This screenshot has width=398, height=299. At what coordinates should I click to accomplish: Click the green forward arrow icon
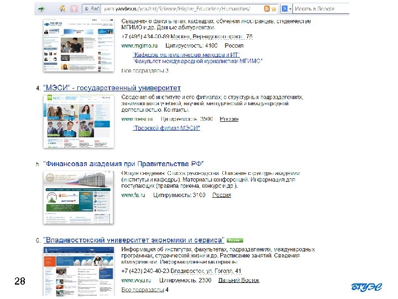click(x=40, y=9)
